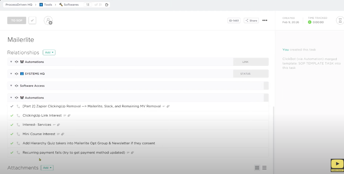The image size is (344, 174).
Task: Click subtask icon beside Recurring payment fails
Action: point(19,152)
